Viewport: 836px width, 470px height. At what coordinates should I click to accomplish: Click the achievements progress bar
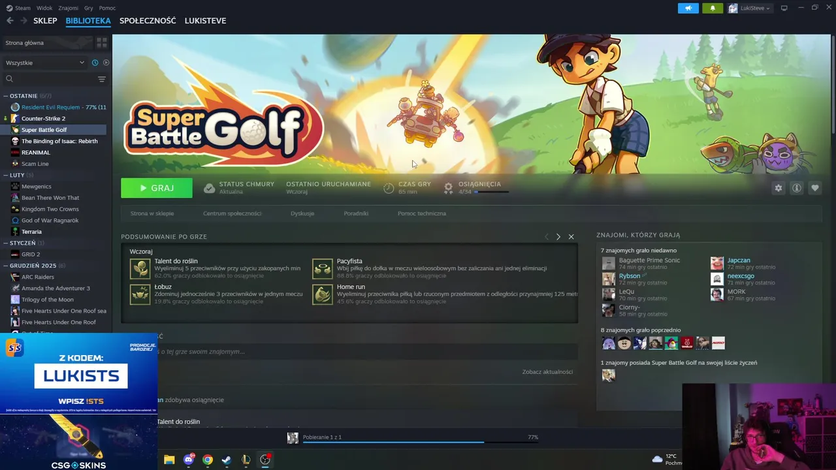coord(492,192)
